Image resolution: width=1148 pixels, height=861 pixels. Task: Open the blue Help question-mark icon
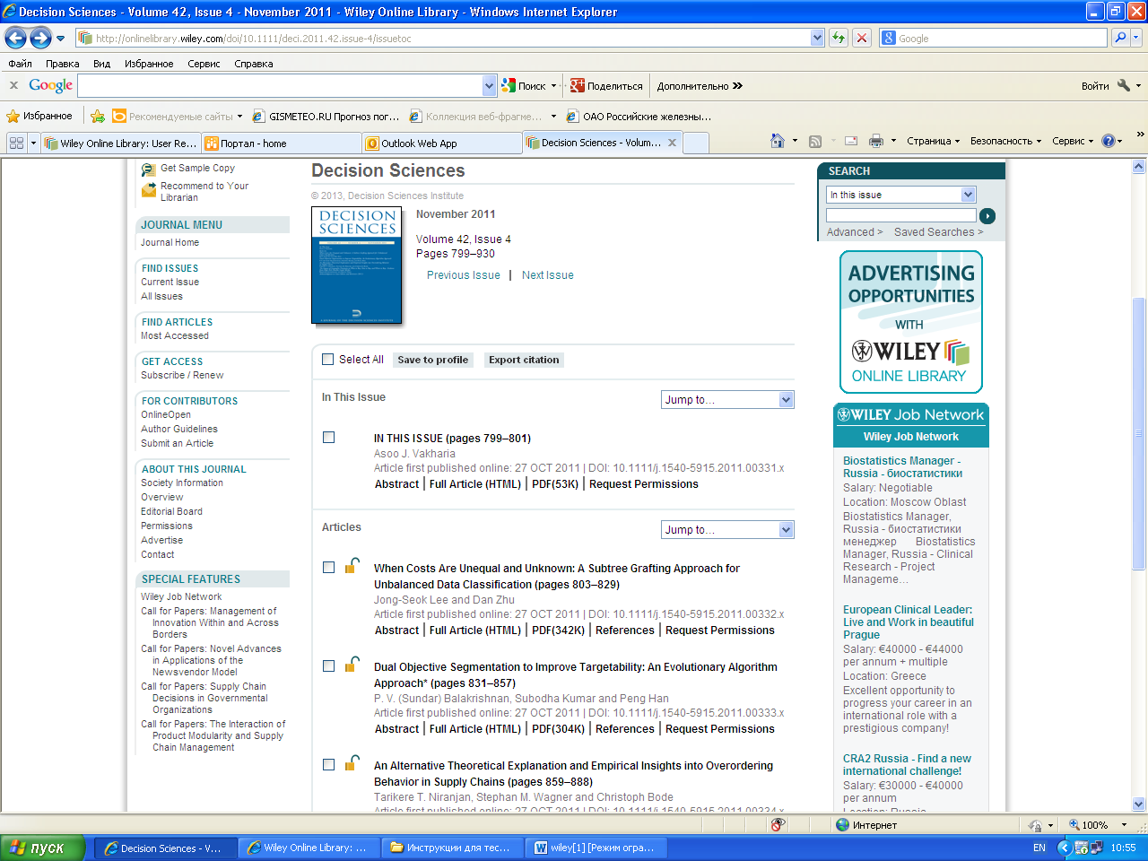[1109, 141]
